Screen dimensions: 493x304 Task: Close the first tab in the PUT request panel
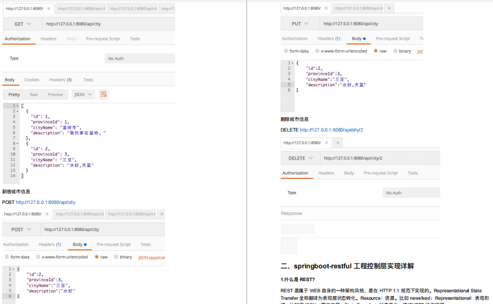[x=326, y=8]
